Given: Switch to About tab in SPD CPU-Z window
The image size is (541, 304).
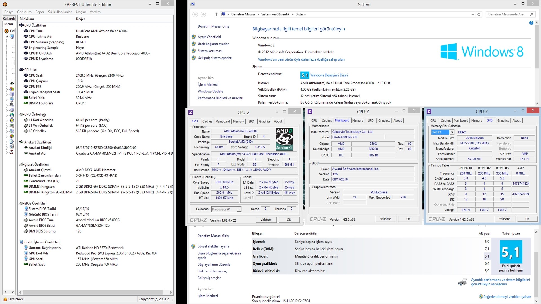Looking at the screenshot, I should (x=516, y=120).
